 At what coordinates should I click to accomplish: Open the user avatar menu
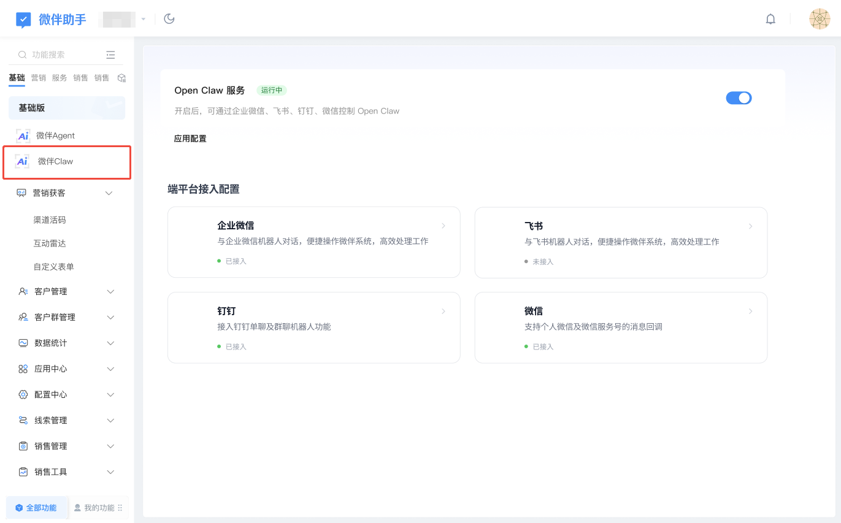coord(820,19)
